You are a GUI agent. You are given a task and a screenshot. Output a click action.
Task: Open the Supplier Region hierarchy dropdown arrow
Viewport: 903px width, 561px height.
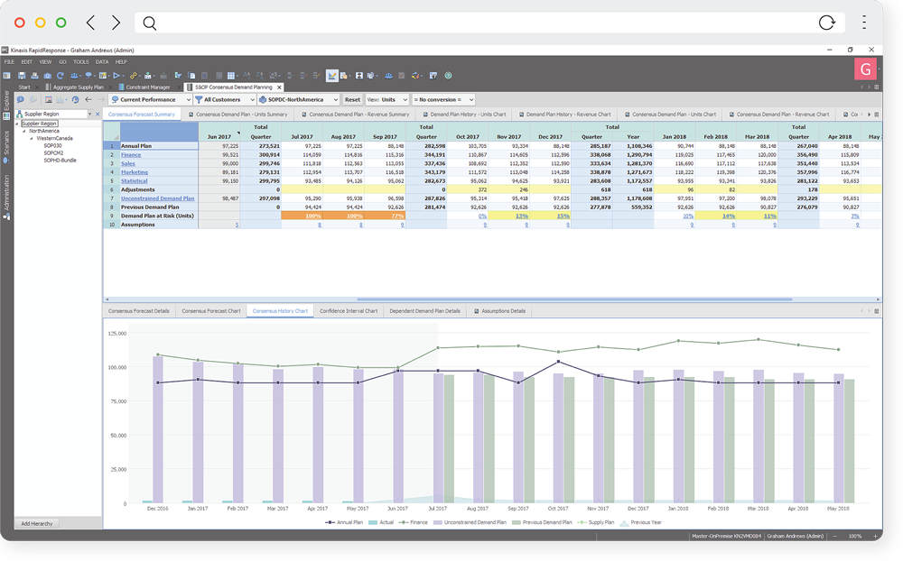89,114
